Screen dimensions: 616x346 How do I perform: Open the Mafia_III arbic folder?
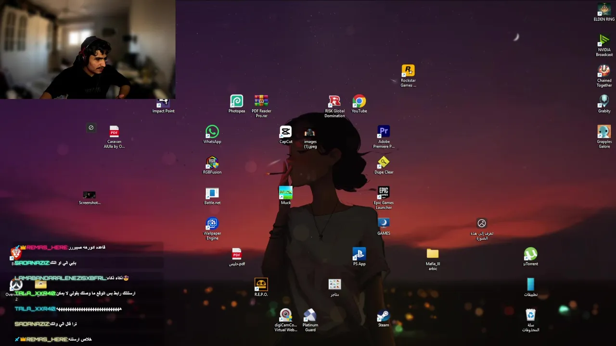pyautogui.click(x=433, y=259)
